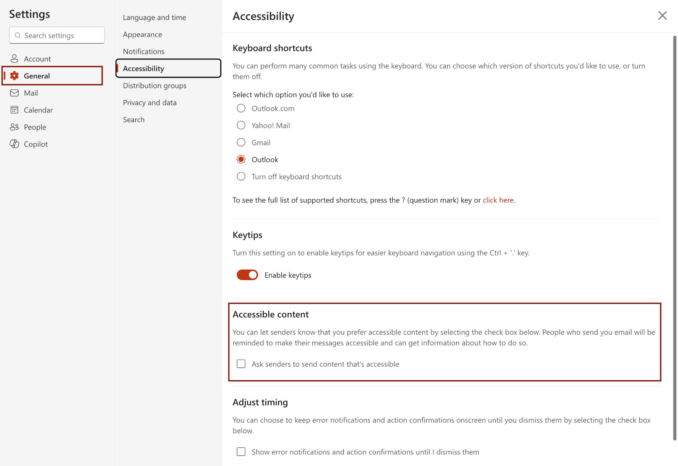
Task: Click the search magnifier in settings search
Action: 18,35
